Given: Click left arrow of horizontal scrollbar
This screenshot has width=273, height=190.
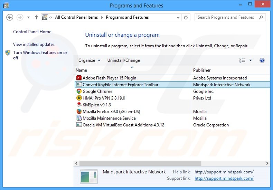Looking at the screenshot, I should click(x=76, y=163).
